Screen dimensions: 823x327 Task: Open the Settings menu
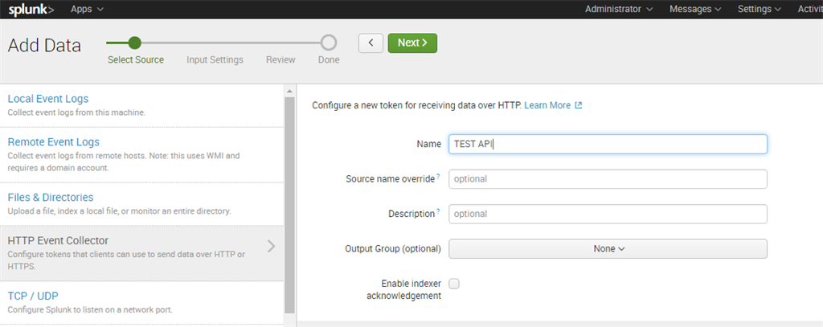pyautogui.click(x=760, y=10)
